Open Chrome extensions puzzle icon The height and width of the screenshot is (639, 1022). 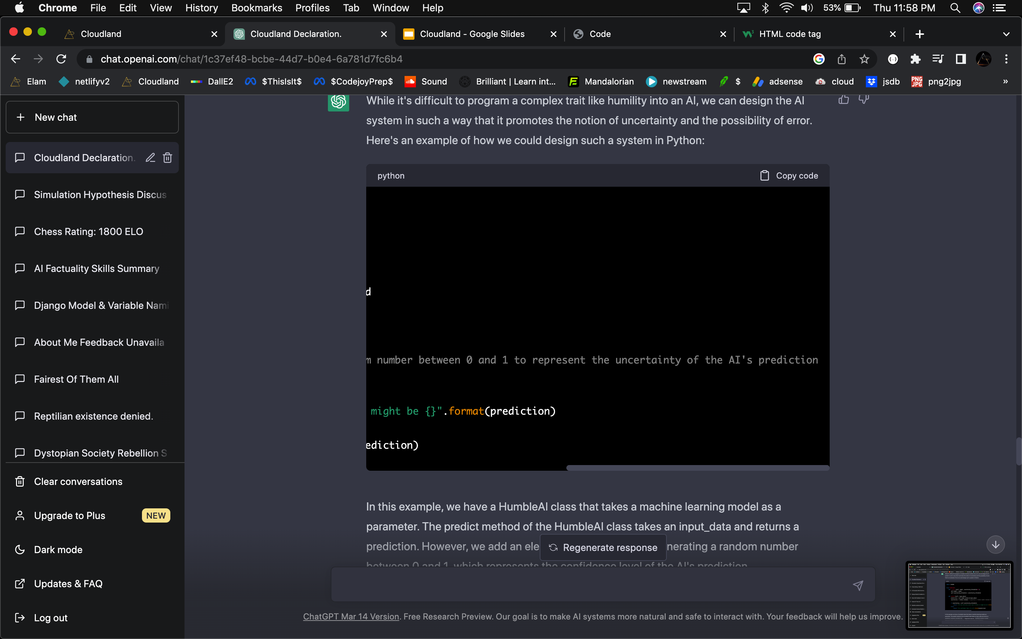click(915, 59)
